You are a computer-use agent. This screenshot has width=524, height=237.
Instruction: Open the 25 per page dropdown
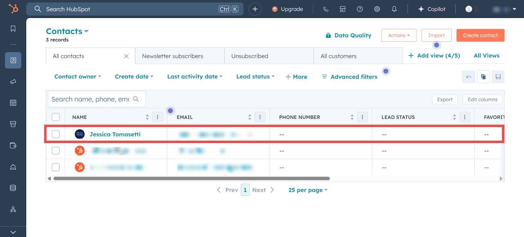(x=308, y=190)
